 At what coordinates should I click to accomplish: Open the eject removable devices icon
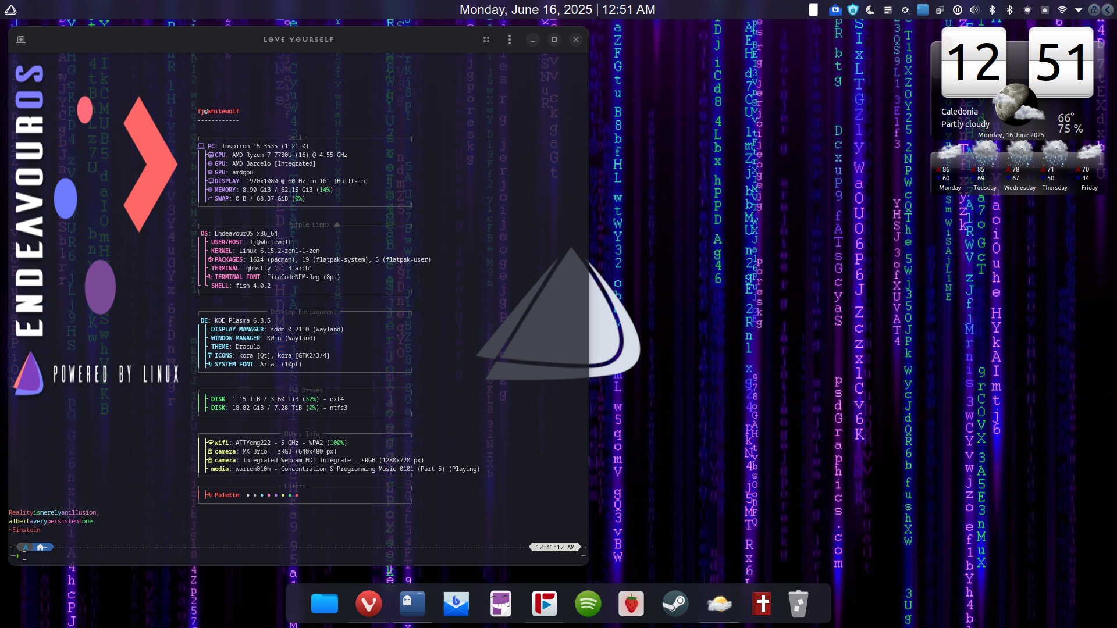pos(1045,9)
